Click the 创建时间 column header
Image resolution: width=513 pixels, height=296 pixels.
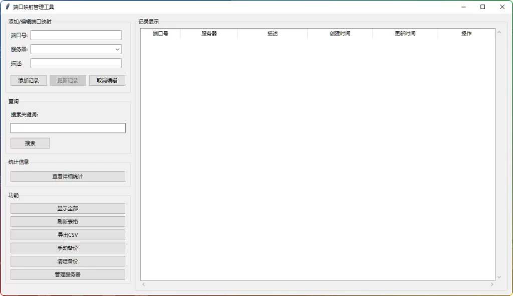click(x=340, y=34)
